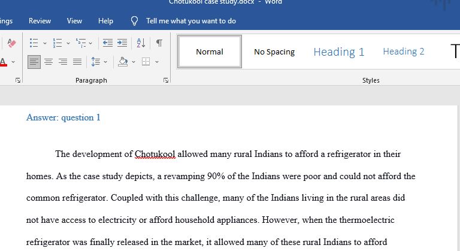Image resolution: width=460 pixels, height=251 pixels.
Task: Open the Font dialog launcher
Action: 18,80
